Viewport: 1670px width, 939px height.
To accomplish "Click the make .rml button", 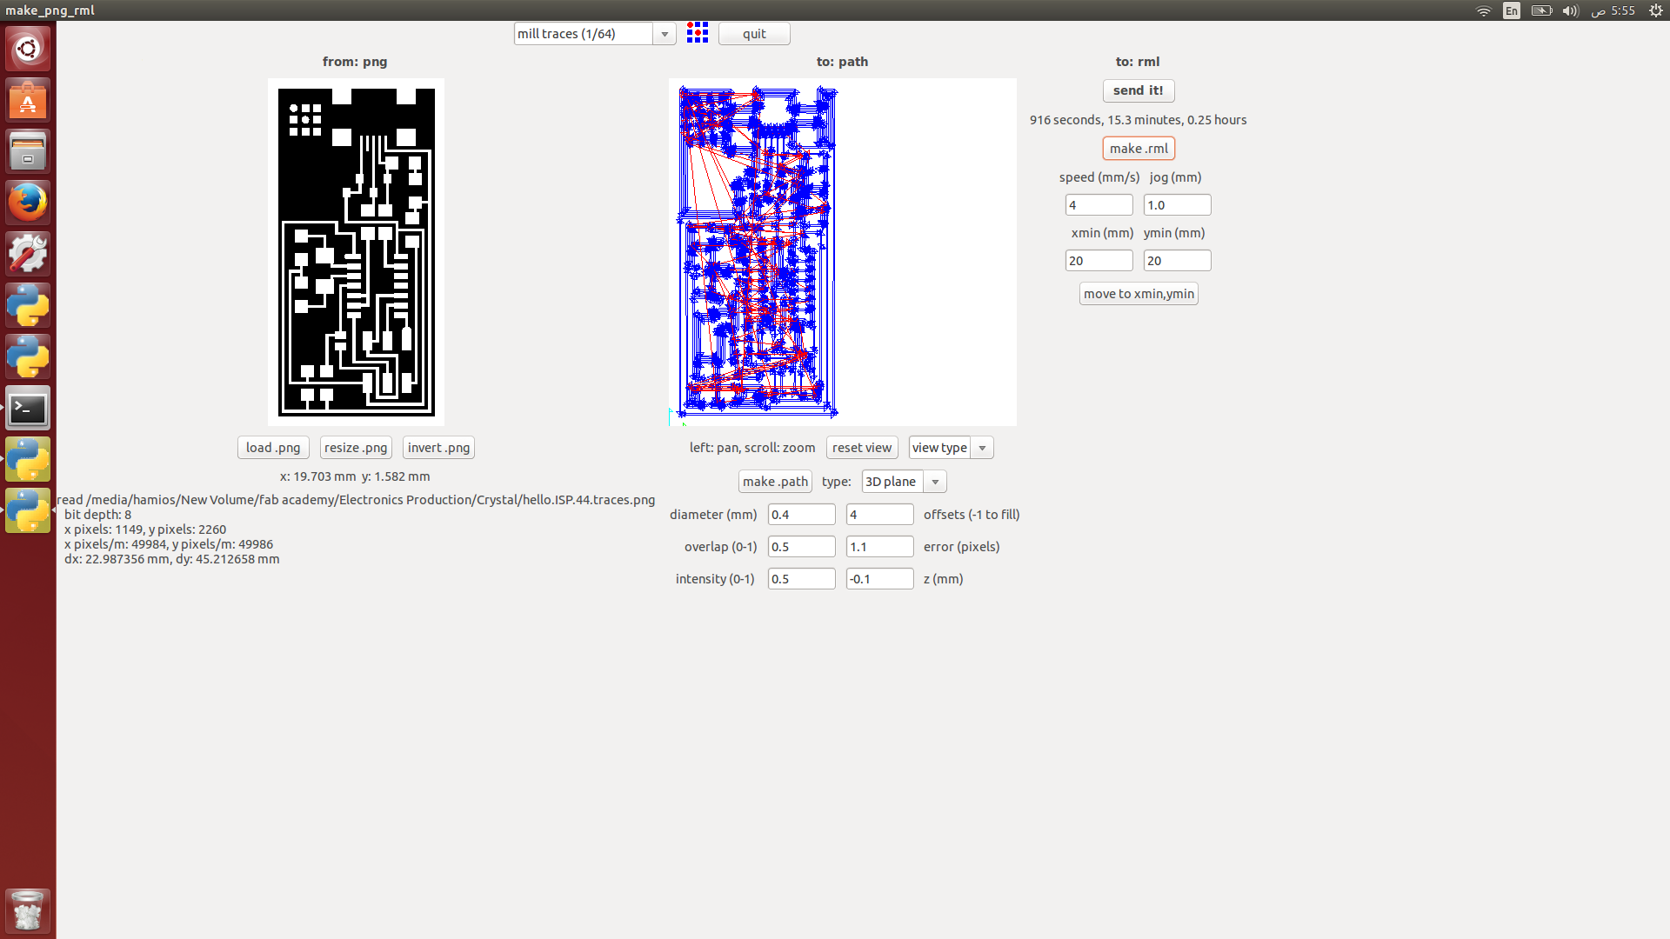I will click(x=1138, y=149).
